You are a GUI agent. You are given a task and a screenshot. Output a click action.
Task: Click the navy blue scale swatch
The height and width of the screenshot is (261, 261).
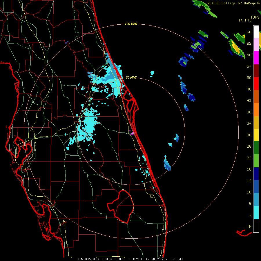(256, 174)
